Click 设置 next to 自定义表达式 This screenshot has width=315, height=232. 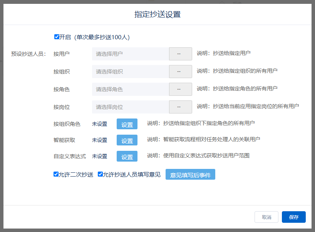(127, 157)
